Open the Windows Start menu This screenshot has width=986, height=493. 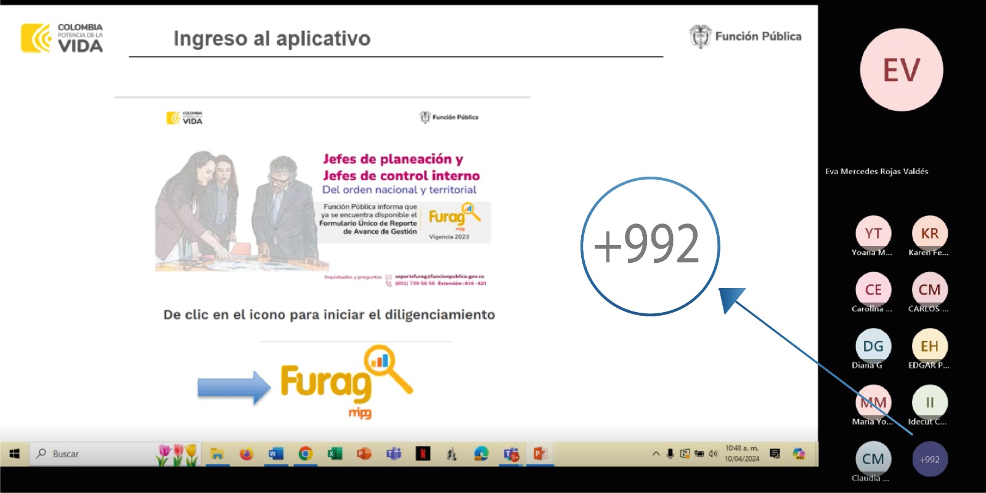point(15,454)
